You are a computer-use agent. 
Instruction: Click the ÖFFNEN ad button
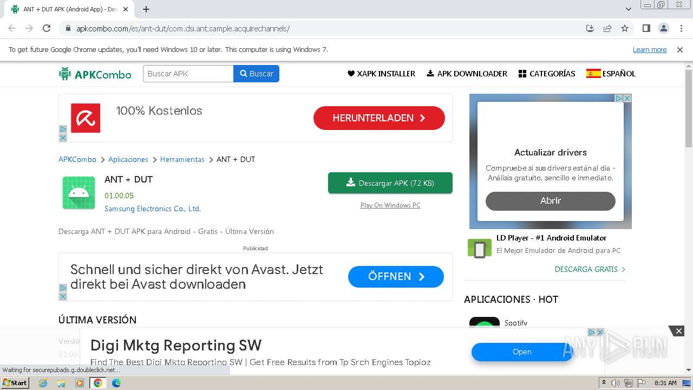396,277
